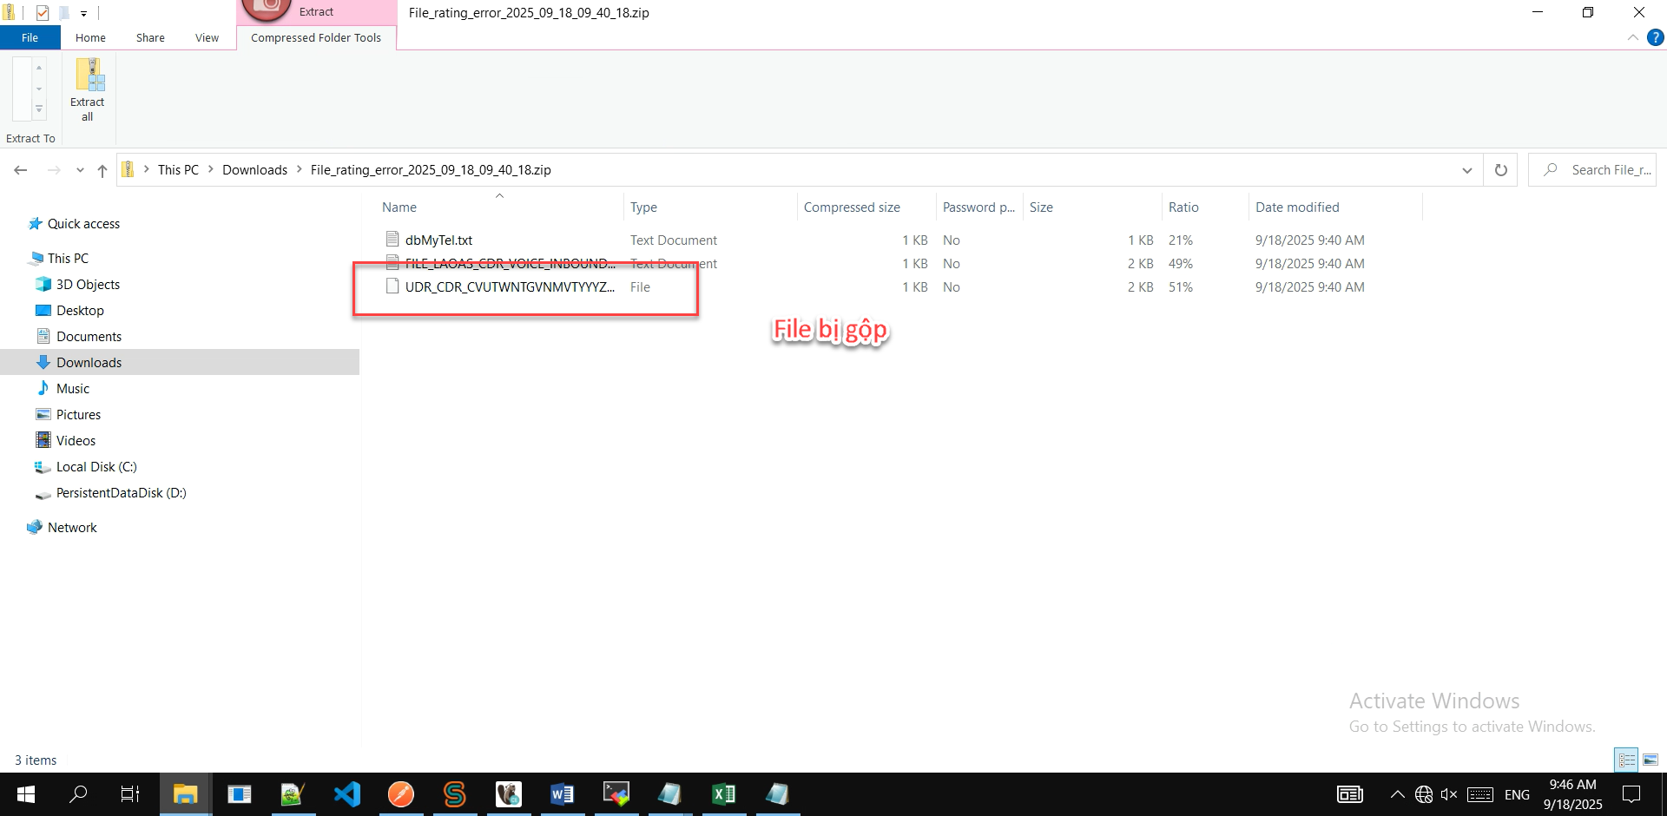Toggle the details view layout button
Viewport: 1667px width, 816px height.
[x=1626, y=760]
